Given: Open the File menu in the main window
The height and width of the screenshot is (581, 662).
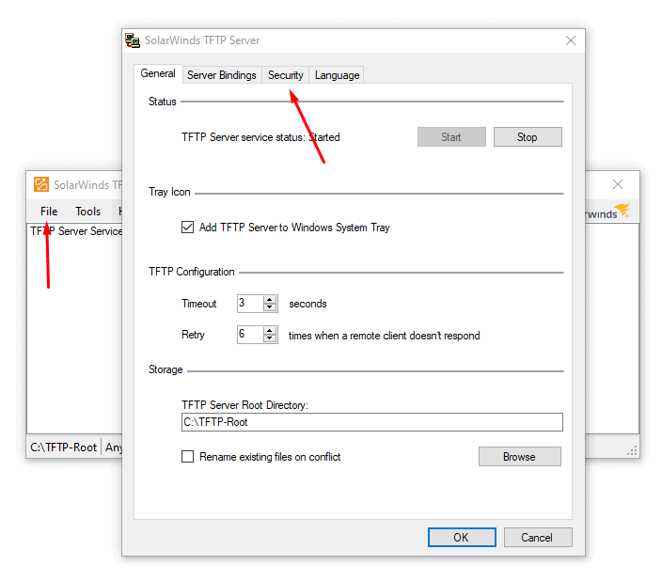Looking at the screenshot, I should pos(49,212).
